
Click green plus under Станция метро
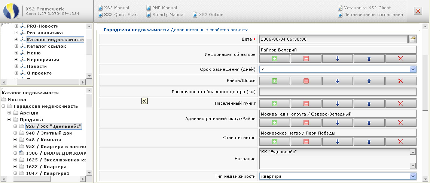(274, 142)
